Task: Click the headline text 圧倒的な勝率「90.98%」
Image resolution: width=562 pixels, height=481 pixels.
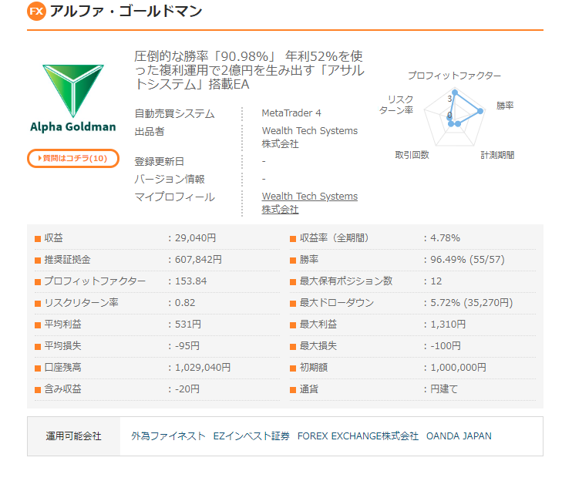Action: 205,56
